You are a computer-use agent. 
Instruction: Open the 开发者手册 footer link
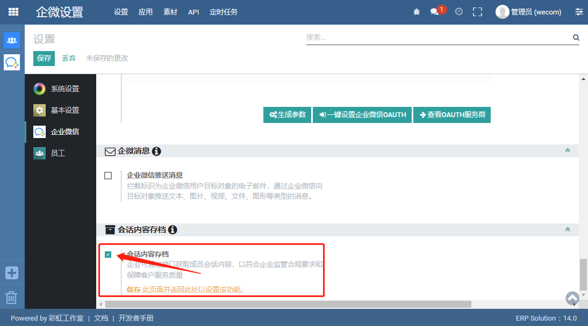coord(136,318)
